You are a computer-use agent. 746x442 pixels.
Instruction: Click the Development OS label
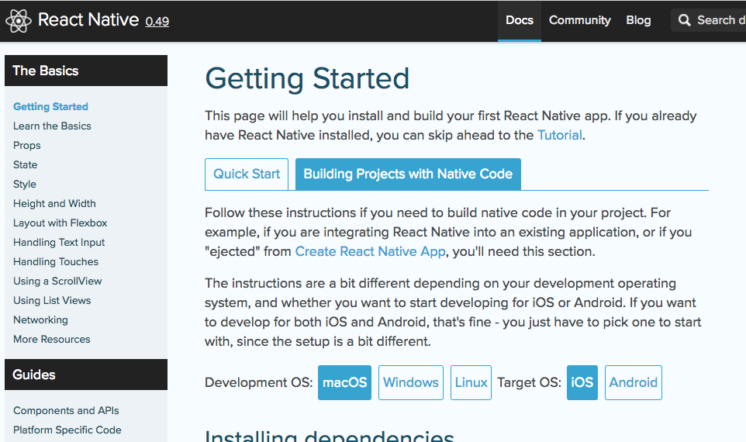pyautogui.click(x=258, y=382)
